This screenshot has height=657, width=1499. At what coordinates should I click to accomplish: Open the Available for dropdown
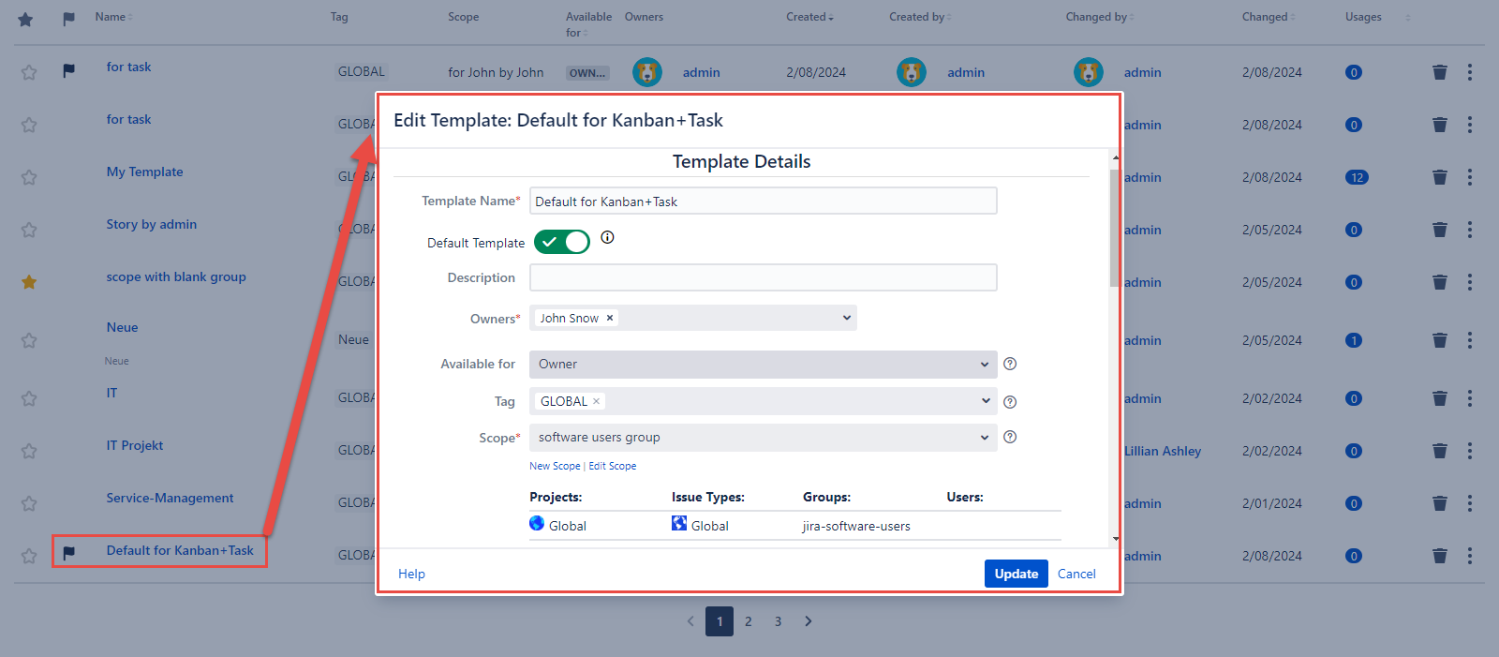pyautogui.click(x=763, y=365)
